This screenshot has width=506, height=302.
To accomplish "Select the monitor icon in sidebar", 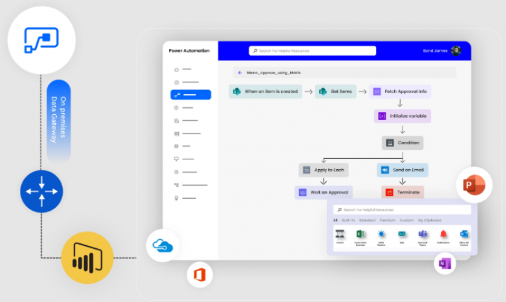I will (x=177, y=159).
